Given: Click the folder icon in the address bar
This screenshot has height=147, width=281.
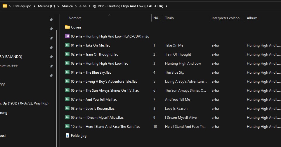Looking at the screenshot, I should point(5,6).
